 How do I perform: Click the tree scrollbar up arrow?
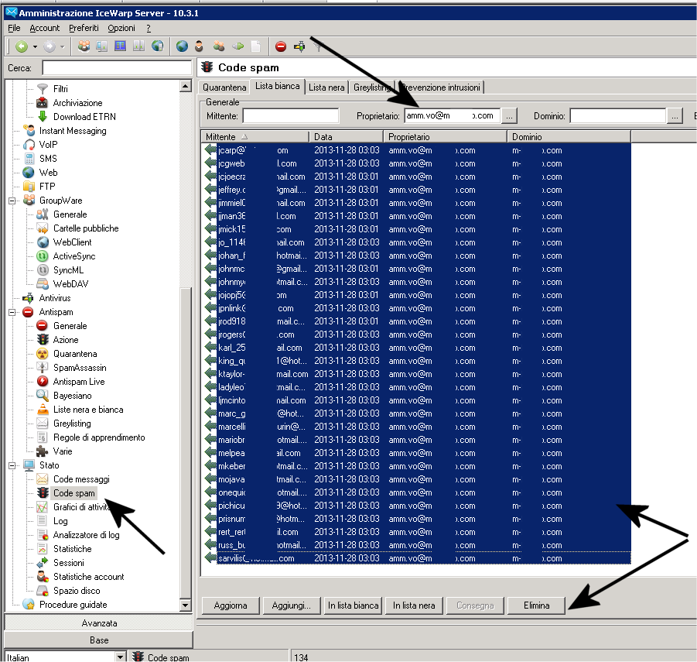click(186, 86)
